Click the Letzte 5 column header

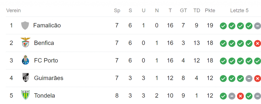click(x=239, y=11)
